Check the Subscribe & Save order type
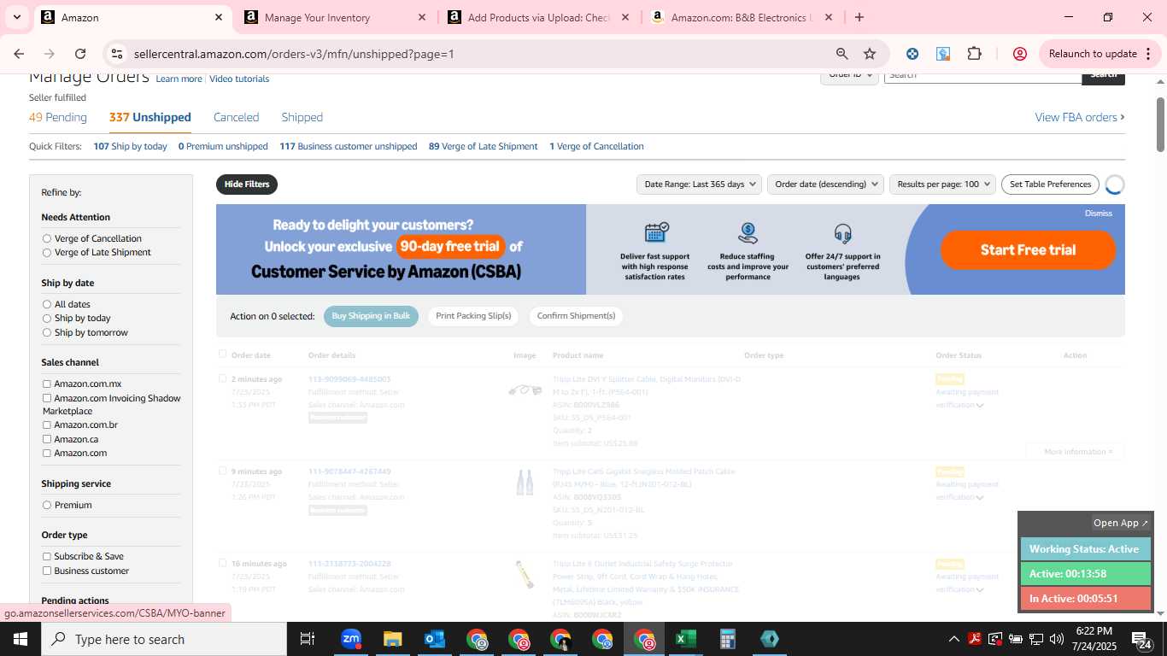The height and width of the screenshot is (656, 1167). coord(47,557)
